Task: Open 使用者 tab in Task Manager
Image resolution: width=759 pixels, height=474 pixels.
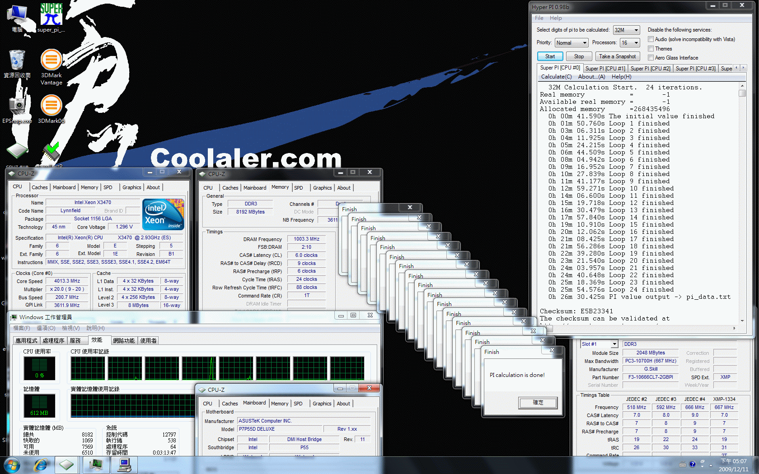Action: point(148,341)
